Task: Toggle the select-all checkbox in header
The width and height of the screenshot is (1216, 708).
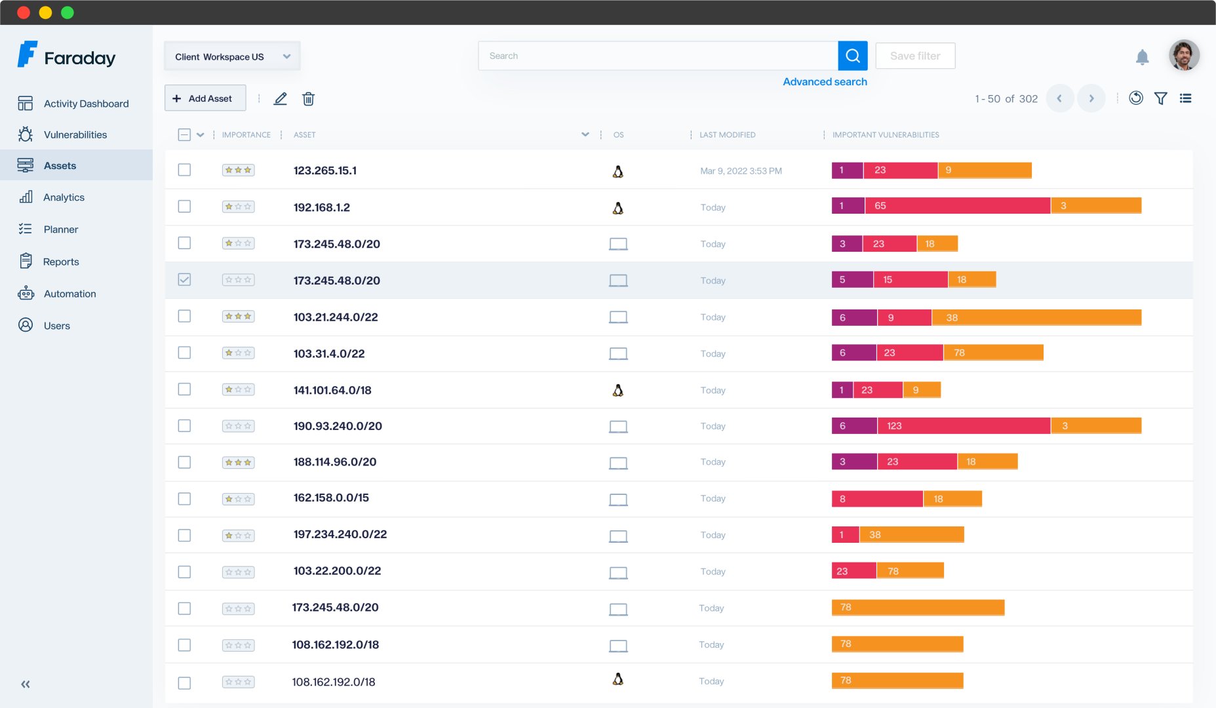Action: (x=184, y=135)
